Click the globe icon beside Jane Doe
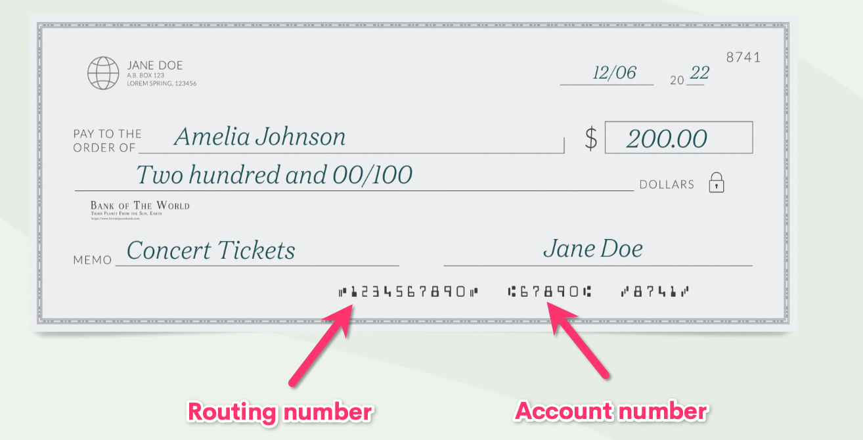Viewport: 863px width, 440px height. [x=103, y=72]
